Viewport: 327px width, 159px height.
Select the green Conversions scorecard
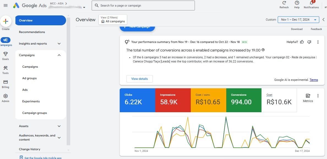[x=244, y=100]
